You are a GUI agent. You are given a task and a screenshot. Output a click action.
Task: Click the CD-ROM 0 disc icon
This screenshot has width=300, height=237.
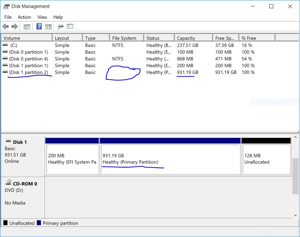(x=8, y=182)
